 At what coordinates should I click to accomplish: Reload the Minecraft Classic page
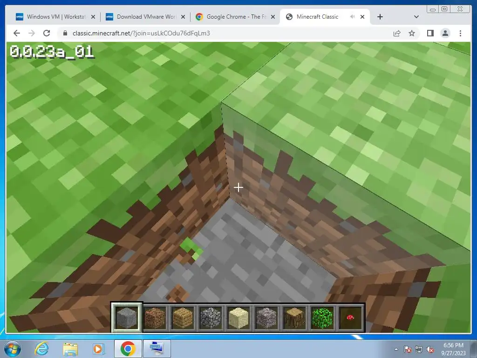click(47, 33)
